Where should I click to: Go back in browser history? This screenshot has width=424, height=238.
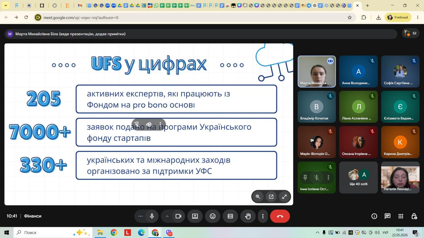tap(6, 17)
